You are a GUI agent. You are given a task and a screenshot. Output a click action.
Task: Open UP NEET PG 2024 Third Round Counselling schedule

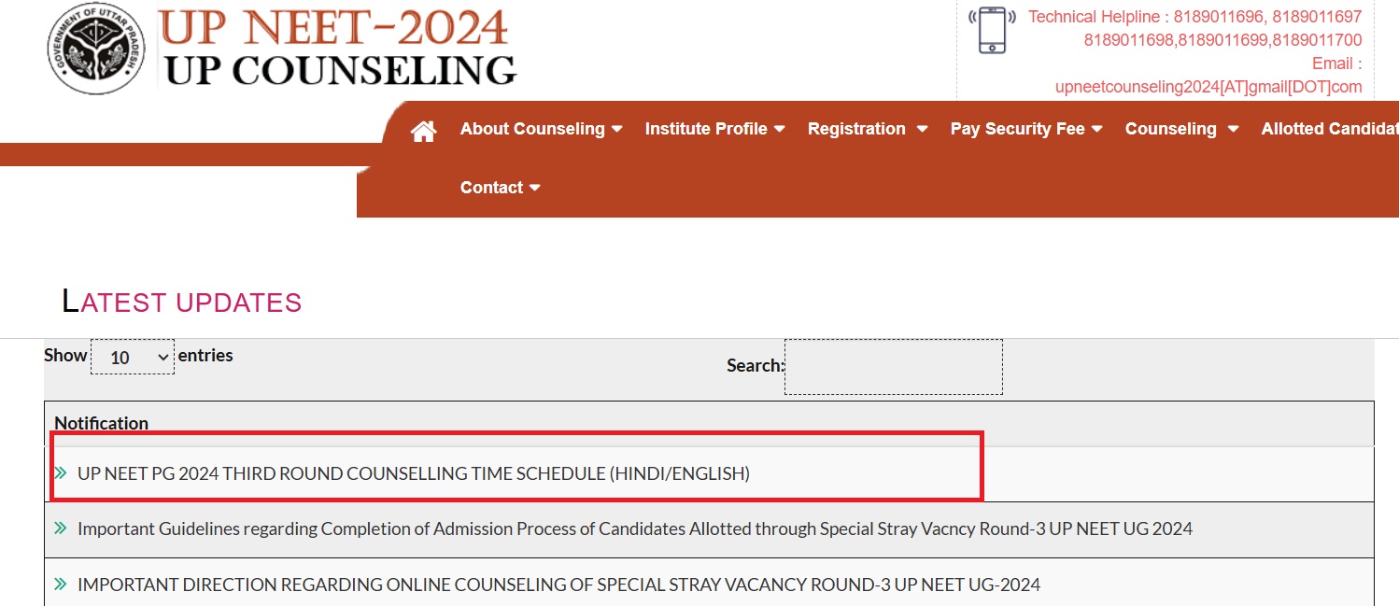(x=414, y=473)
